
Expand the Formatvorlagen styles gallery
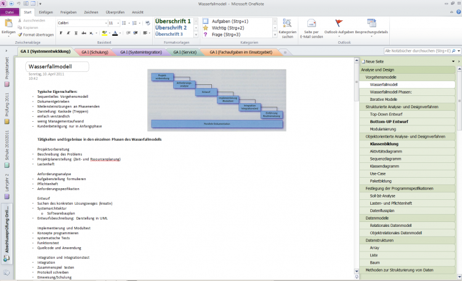click(197, 35)
